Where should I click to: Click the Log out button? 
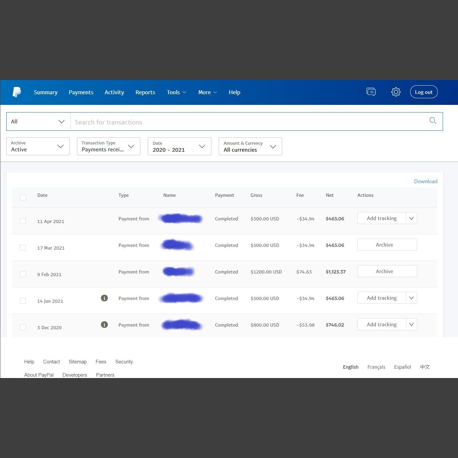424,92
